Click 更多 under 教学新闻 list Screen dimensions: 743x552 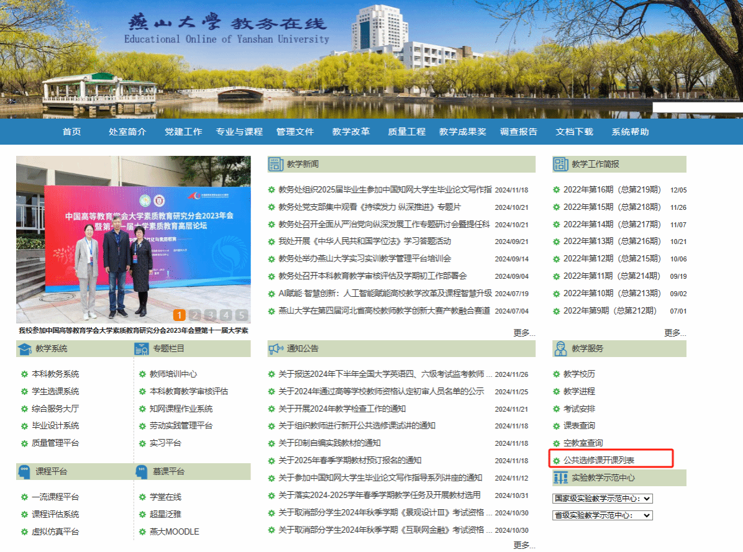(x=524, y=333)
